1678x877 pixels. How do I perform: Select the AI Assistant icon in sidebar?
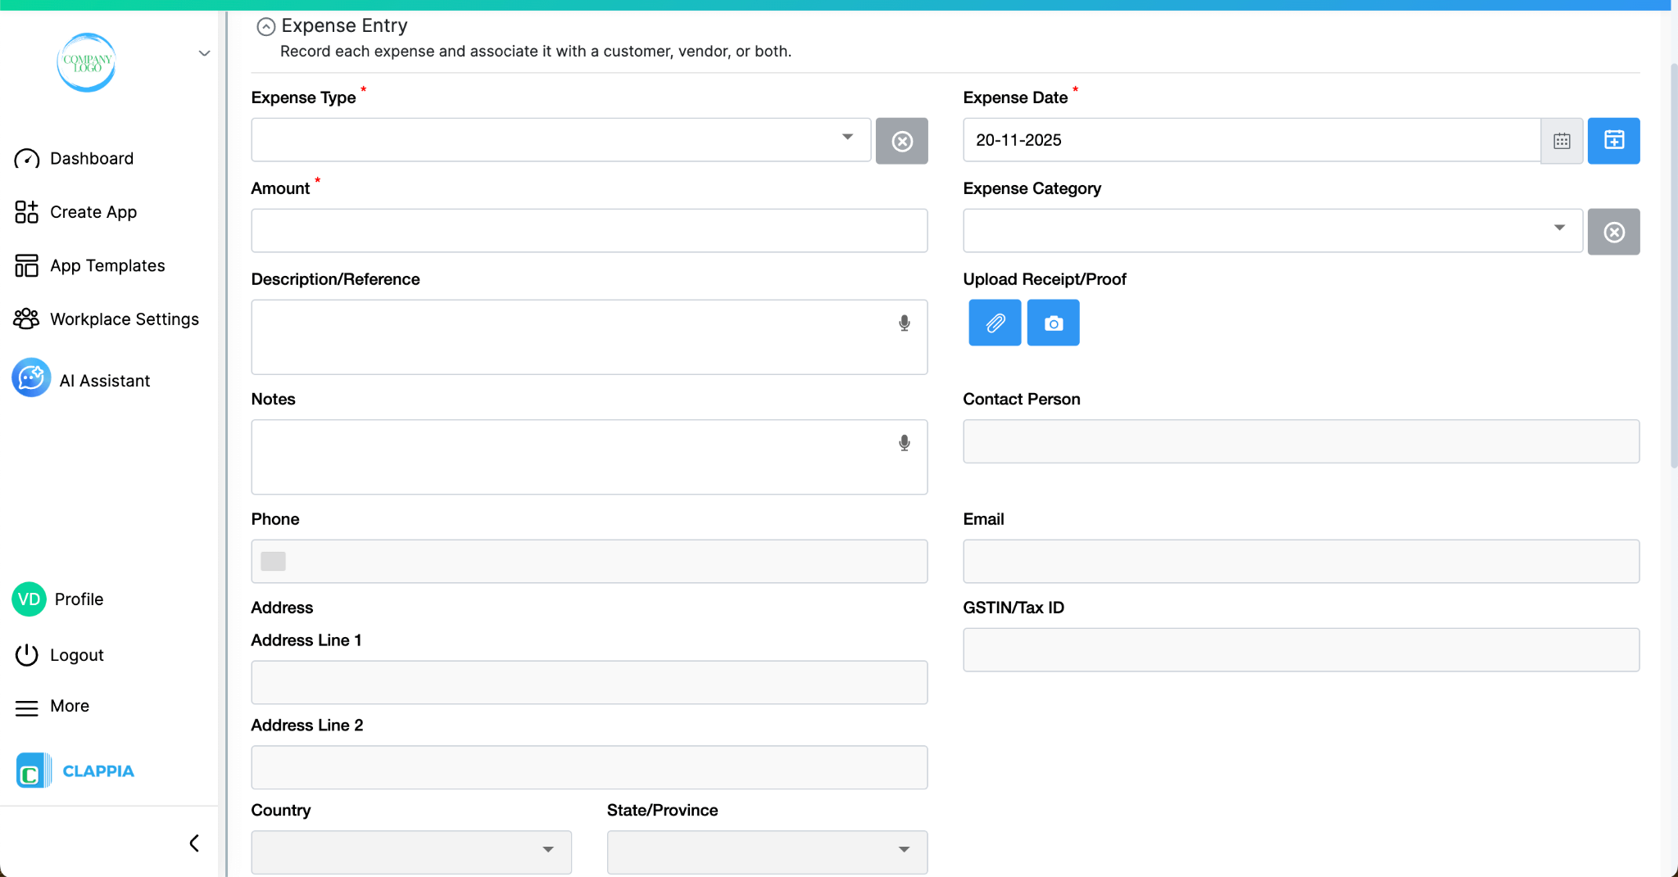pos(30,377)
